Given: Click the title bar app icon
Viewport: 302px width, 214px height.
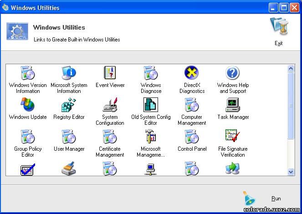Looking at the screenshot, I should pos(5,7).
